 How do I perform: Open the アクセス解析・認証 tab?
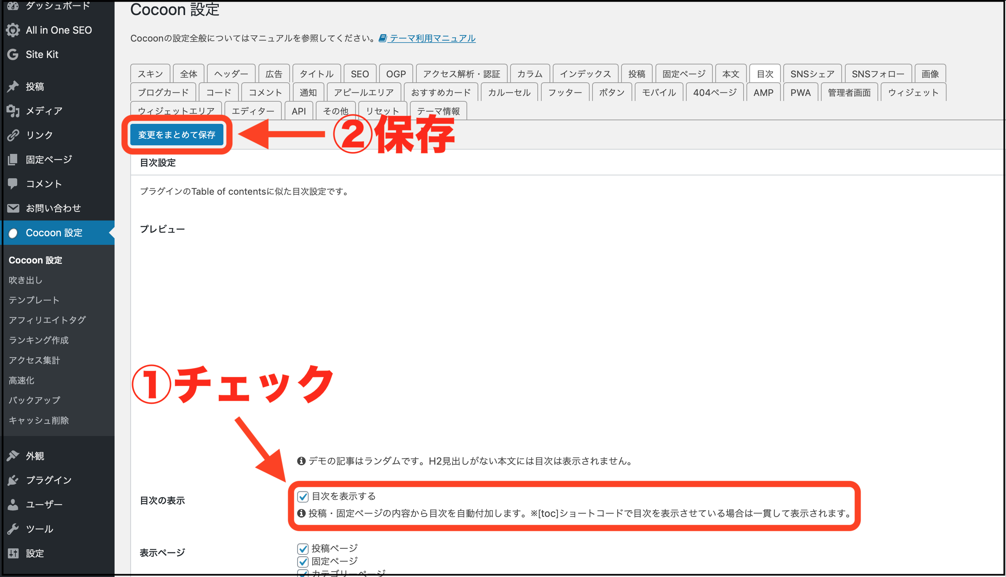[461, 74]
